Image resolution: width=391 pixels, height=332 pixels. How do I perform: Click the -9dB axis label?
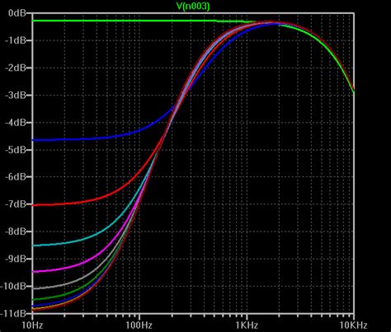tap(16, 259)
